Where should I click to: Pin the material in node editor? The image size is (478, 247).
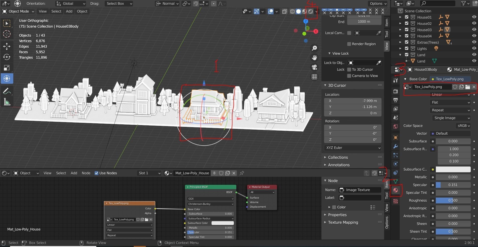pos(242,173)
